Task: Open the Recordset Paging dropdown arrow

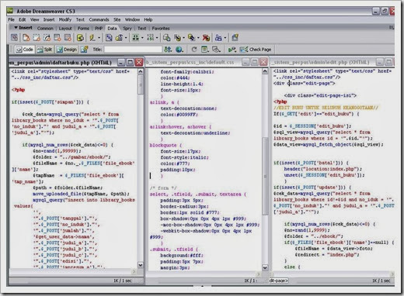Action: click(x=142, y=38)
